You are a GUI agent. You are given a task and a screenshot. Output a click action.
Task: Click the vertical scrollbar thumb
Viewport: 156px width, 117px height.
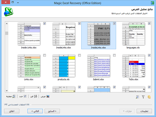click(7, 33)
